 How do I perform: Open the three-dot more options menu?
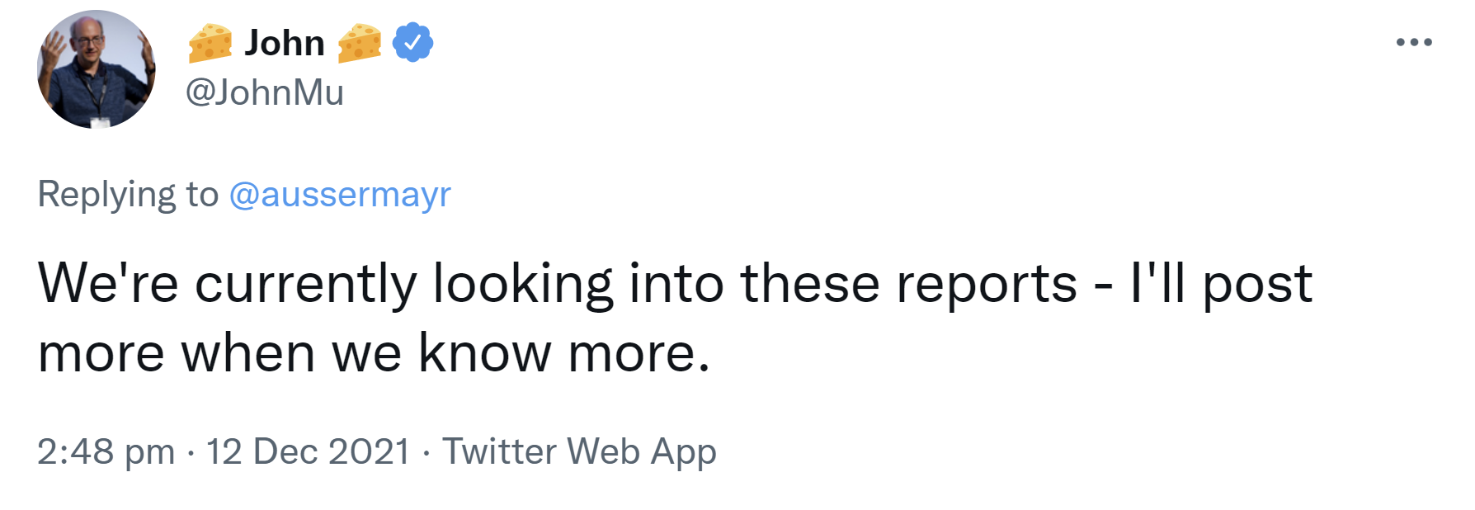click(x=1414, y=42)
